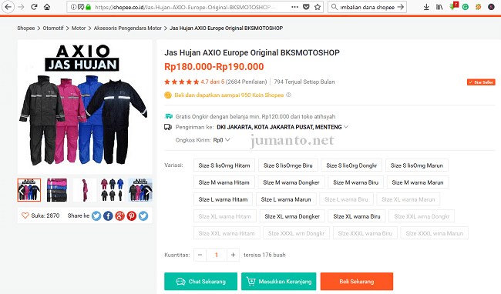Click Beli Sekarang button
501x294 pixels.
357,281
